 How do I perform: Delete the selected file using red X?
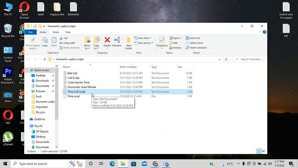click(x=107, y=42)
